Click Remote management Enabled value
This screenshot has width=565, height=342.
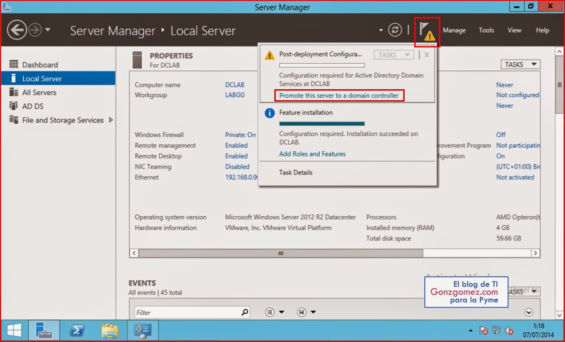pos(236,146)
